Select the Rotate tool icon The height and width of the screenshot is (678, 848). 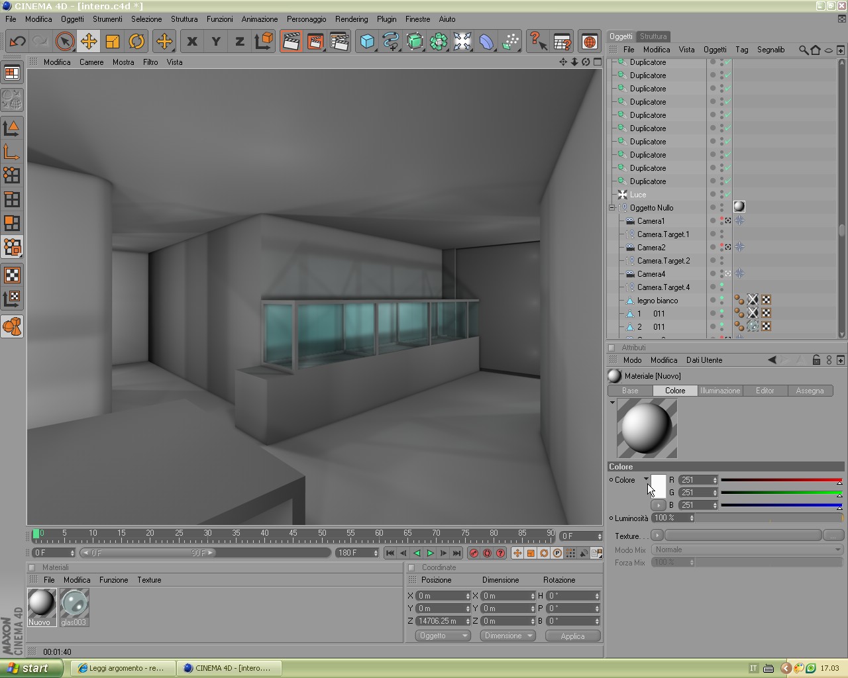point(136,41)
